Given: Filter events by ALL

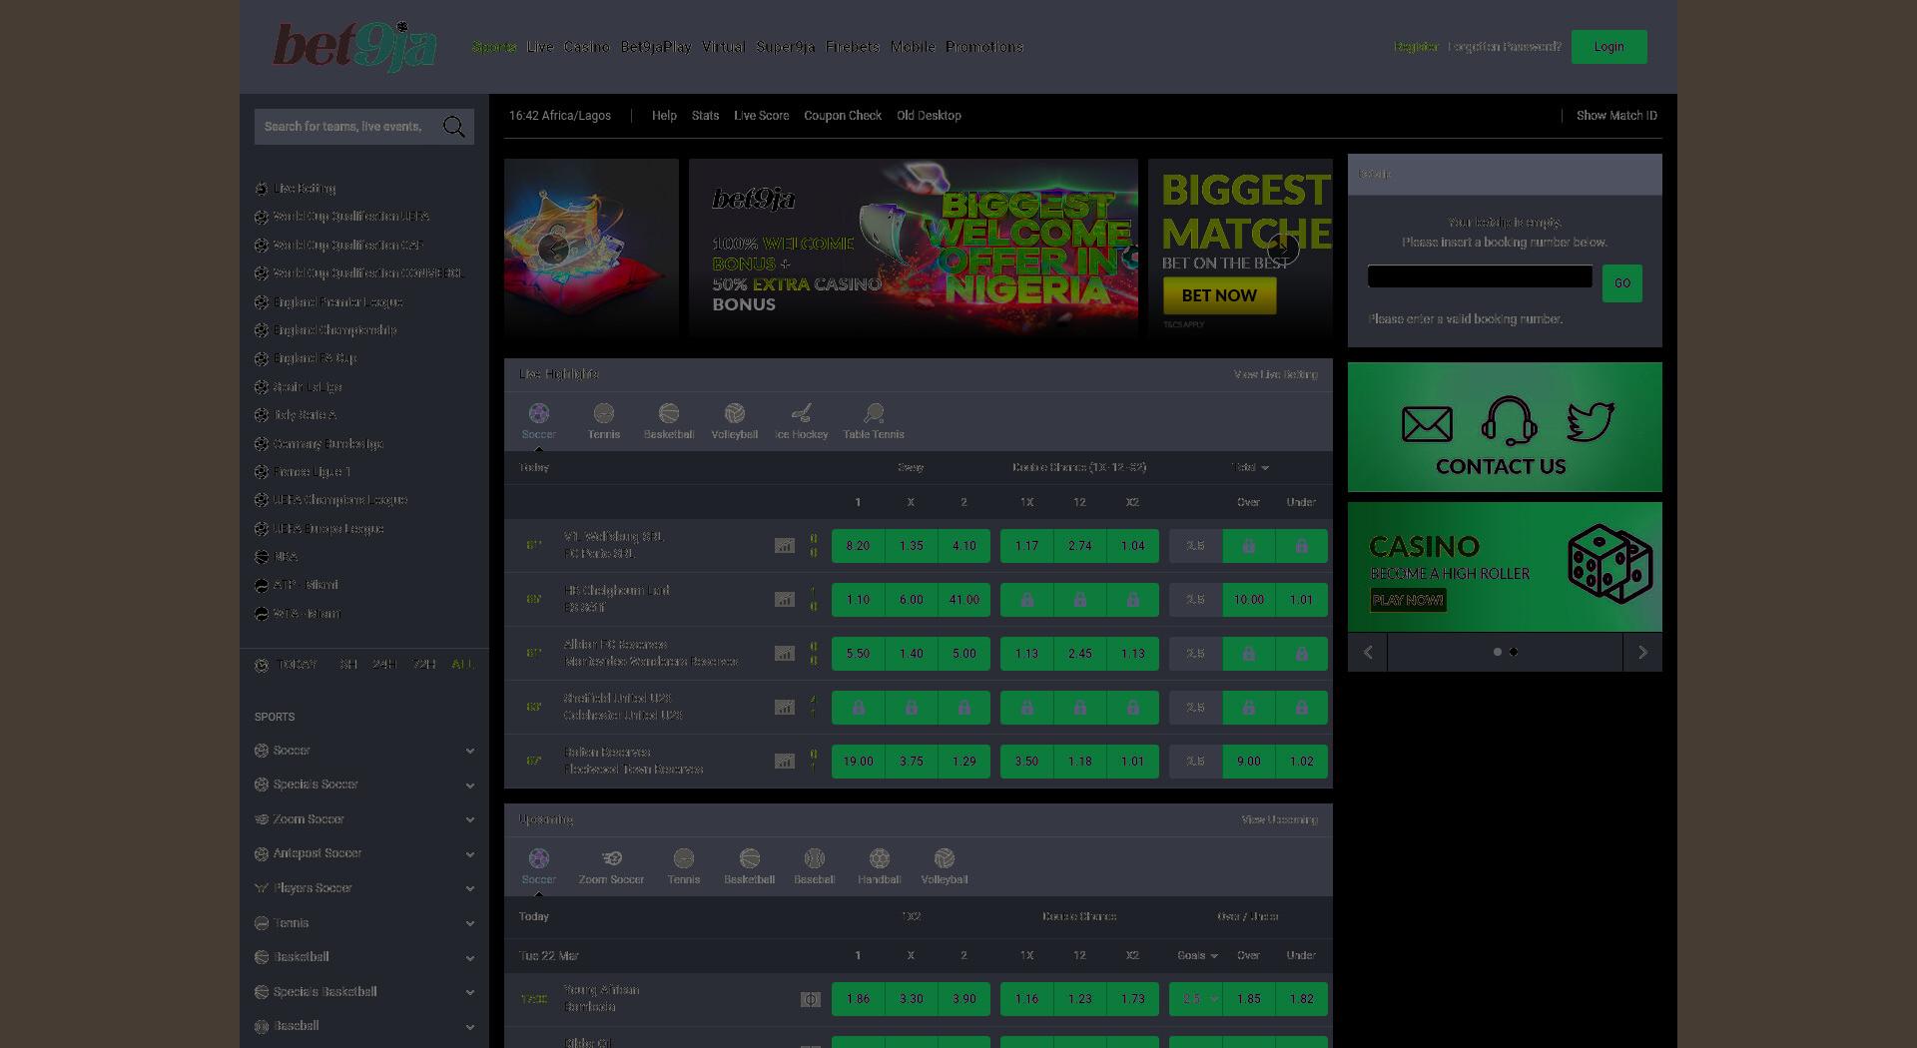Looking at the screenshot, I should click(x=462, y=665).
